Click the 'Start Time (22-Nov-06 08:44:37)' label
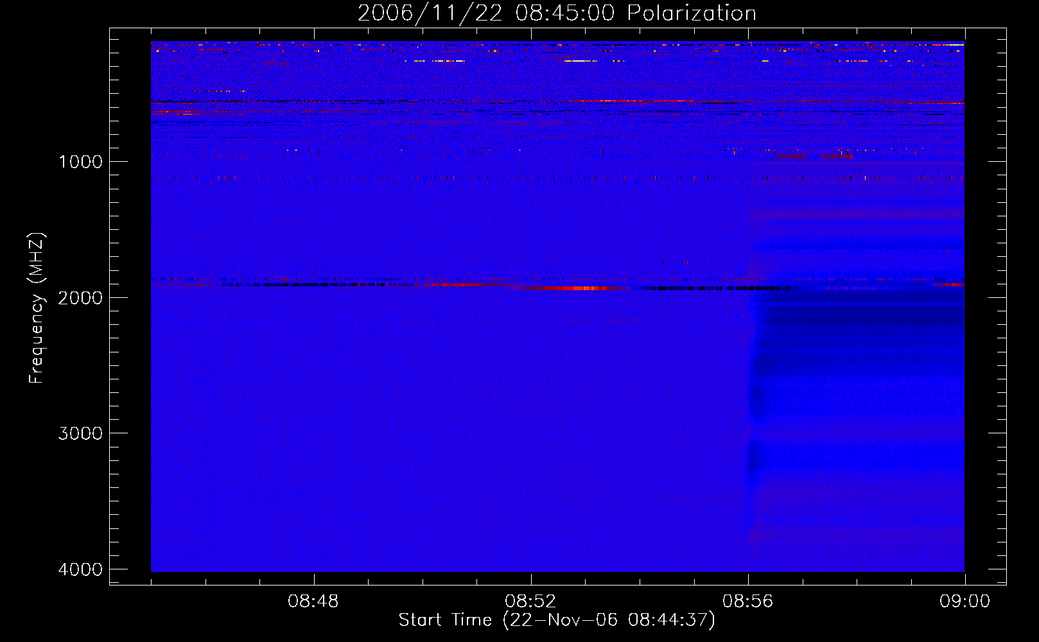This screenshot has width=1039, height=642. click(557, 620)
